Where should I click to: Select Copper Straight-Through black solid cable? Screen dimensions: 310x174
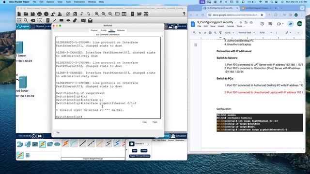click(83, 144)
